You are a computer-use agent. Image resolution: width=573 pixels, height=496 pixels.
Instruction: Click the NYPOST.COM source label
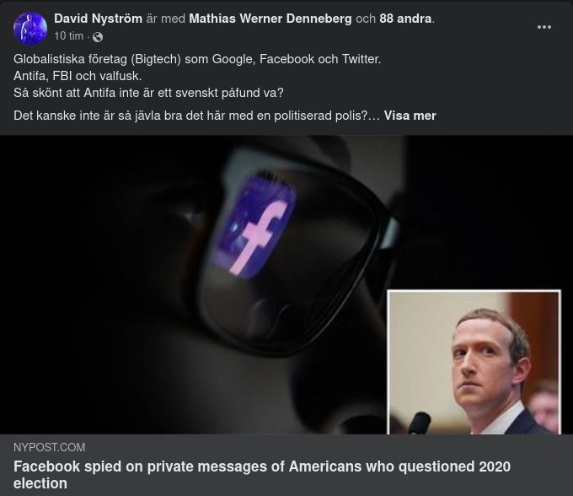tap(50, 447)
